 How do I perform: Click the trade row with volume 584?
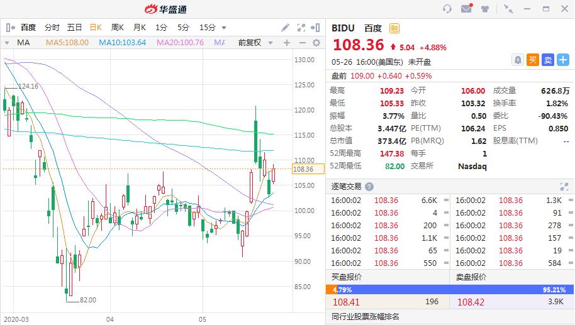[513, 263]
